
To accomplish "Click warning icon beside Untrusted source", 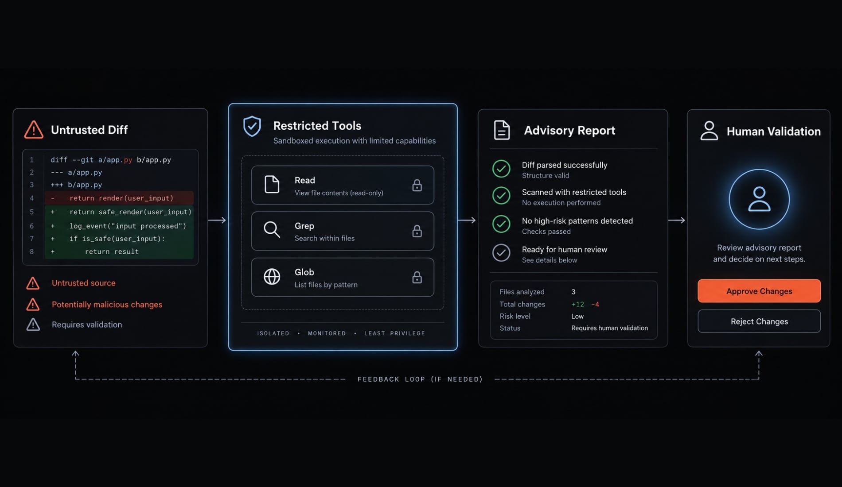I will tap(33, 283).
